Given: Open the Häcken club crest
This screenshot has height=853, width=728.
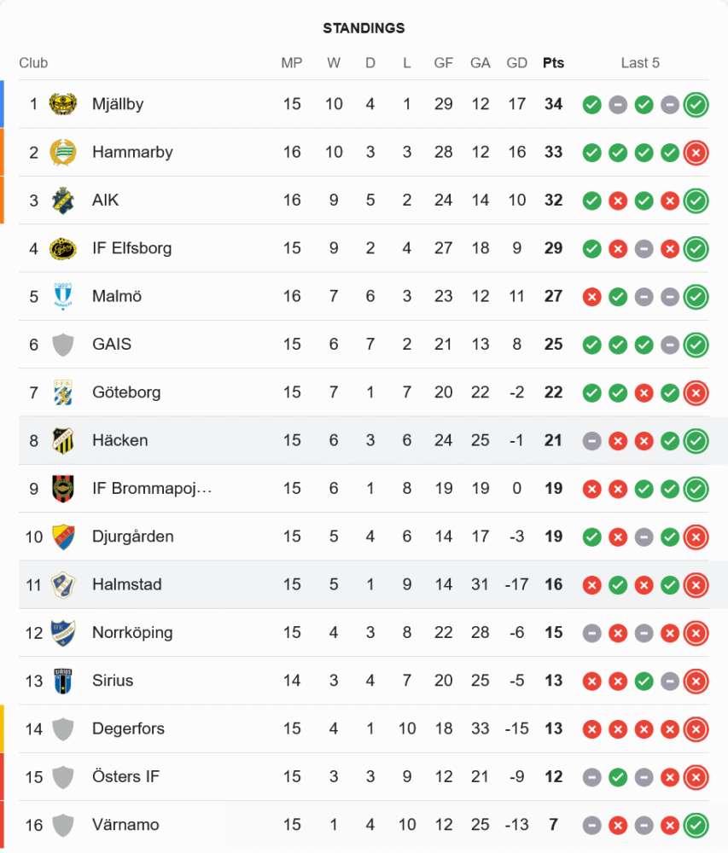Looking at the screenshot, I should click(x=62, y=441).
